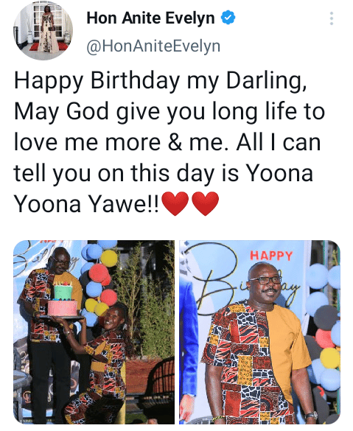Image resolution: width=353 pixels, height=431 pixels.
Task: Click the tweet line 'Happy Birthday my Darling'
Action: click(x=161, y=81)
